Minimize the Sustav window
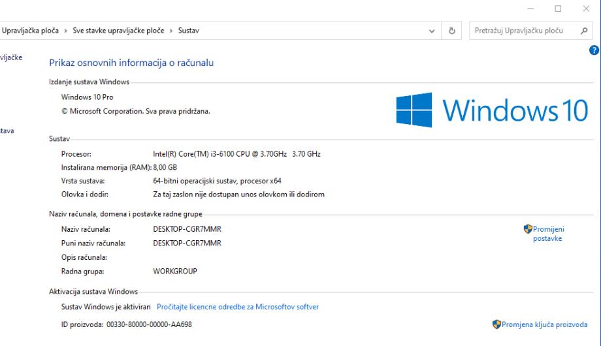601x346 pixels. tap(530, 8)
